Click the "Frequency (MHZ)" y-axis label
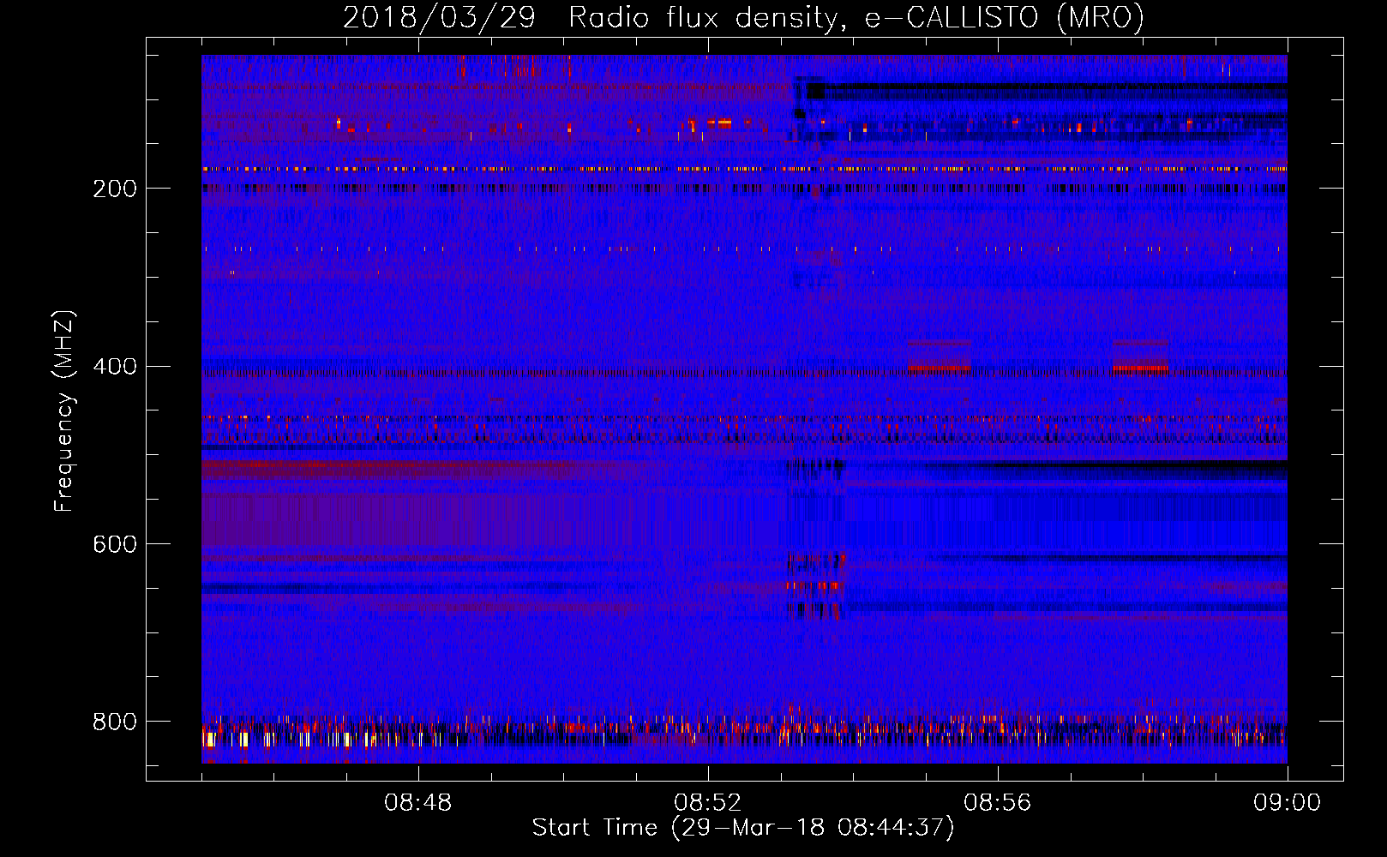The width and height of the screenshot is (1387, 857). pos(64,411)
